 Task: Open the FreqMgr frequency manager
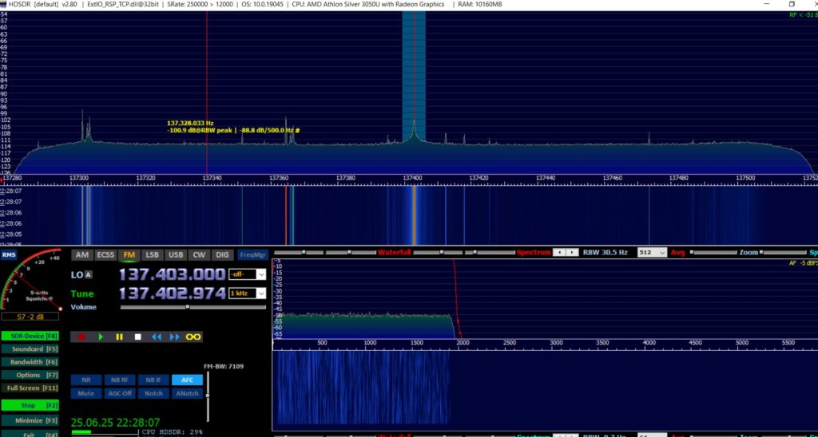coord(253,254)
